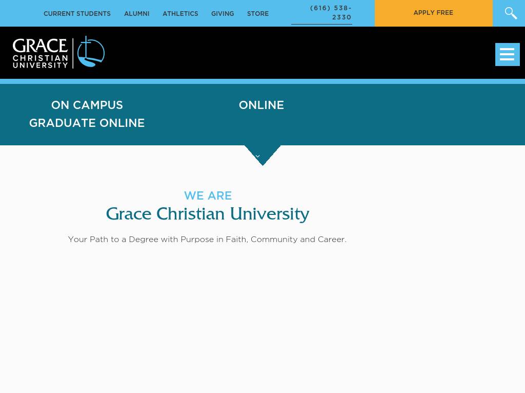
Task: Open the Giving link in the top bar
Action: (223, 14)
